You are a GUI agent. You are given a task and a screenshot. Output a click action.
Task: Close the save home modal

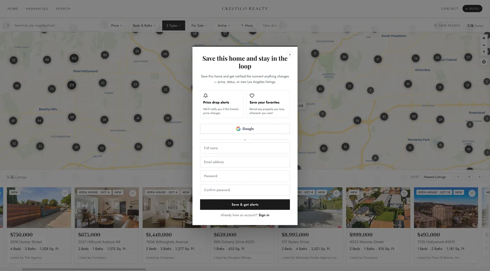pyautogui.click(x=290, y=54)
